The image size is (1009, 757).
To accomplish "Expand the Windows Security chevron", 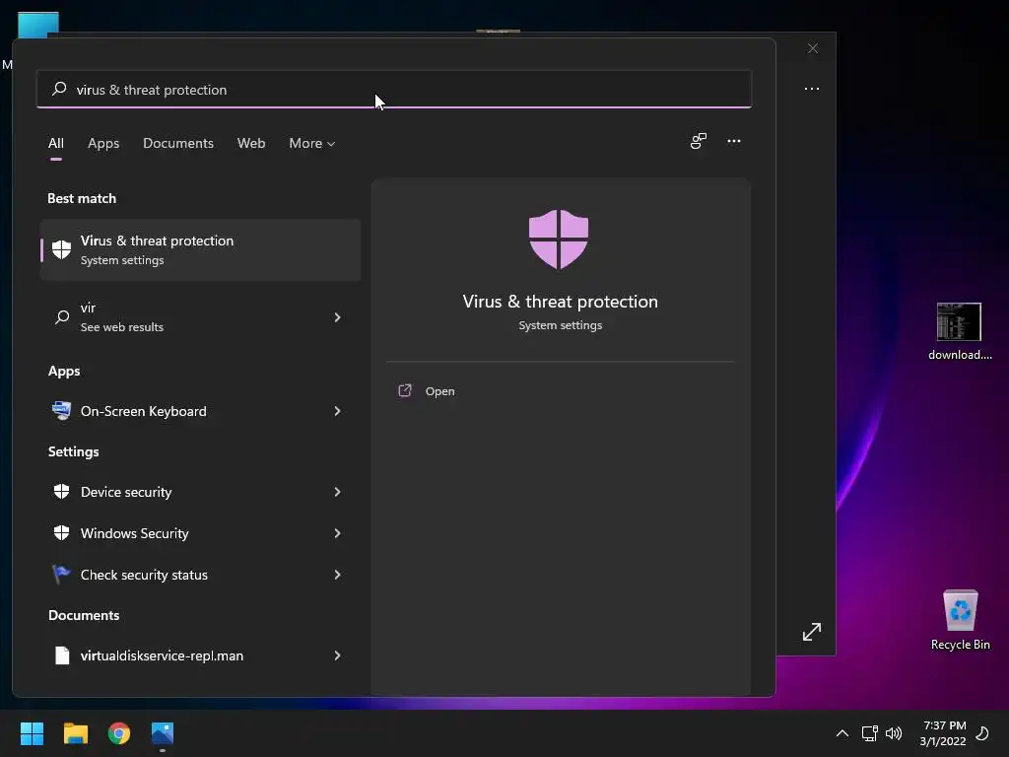I will tap(337, 533).
